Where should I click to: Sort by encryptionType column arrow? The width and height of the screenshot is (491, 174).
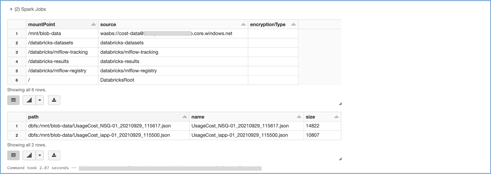293,24
